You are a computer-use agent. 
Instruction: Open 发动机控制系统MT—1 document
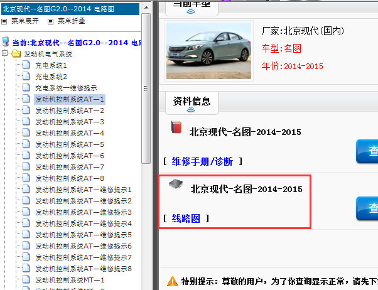(x=70, y=280)
